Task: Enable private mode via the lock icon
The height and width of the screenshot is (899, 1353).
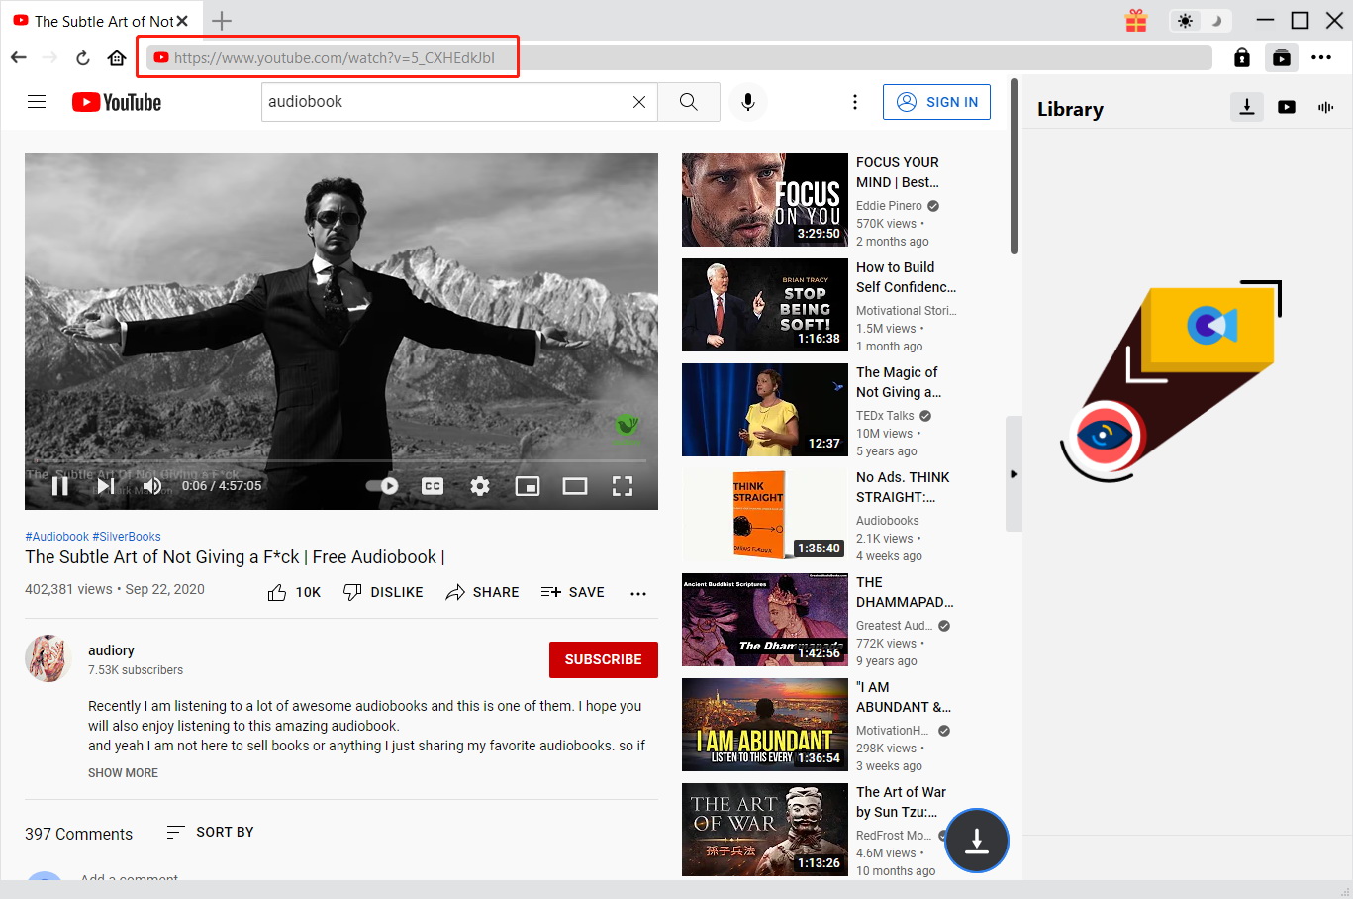Action: pyautogui.click(x=1241, y=56)
